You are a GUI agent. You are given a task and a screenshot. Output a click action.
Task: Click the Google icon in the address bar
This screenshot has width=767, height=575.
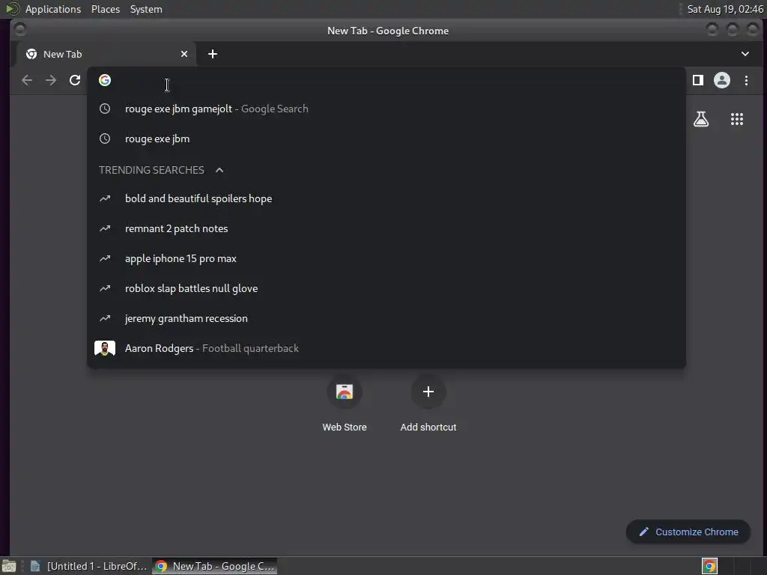coord(105,80)
